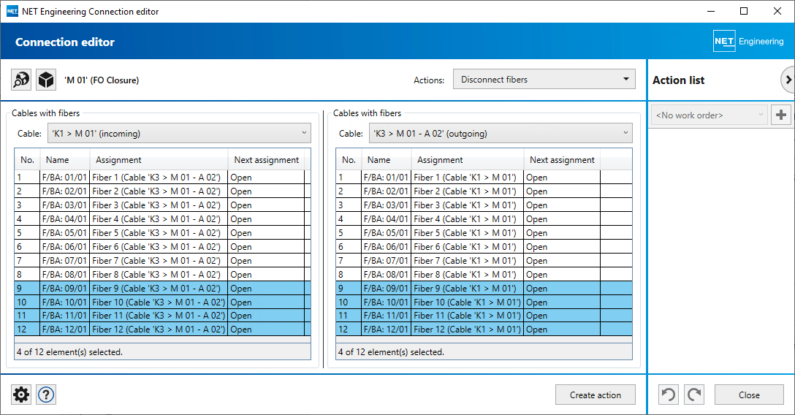Image resolution: width=795 pixels, height=415 pixels.
Task: Sort the left table by 'No.' column header
Action: pos(27,159)
